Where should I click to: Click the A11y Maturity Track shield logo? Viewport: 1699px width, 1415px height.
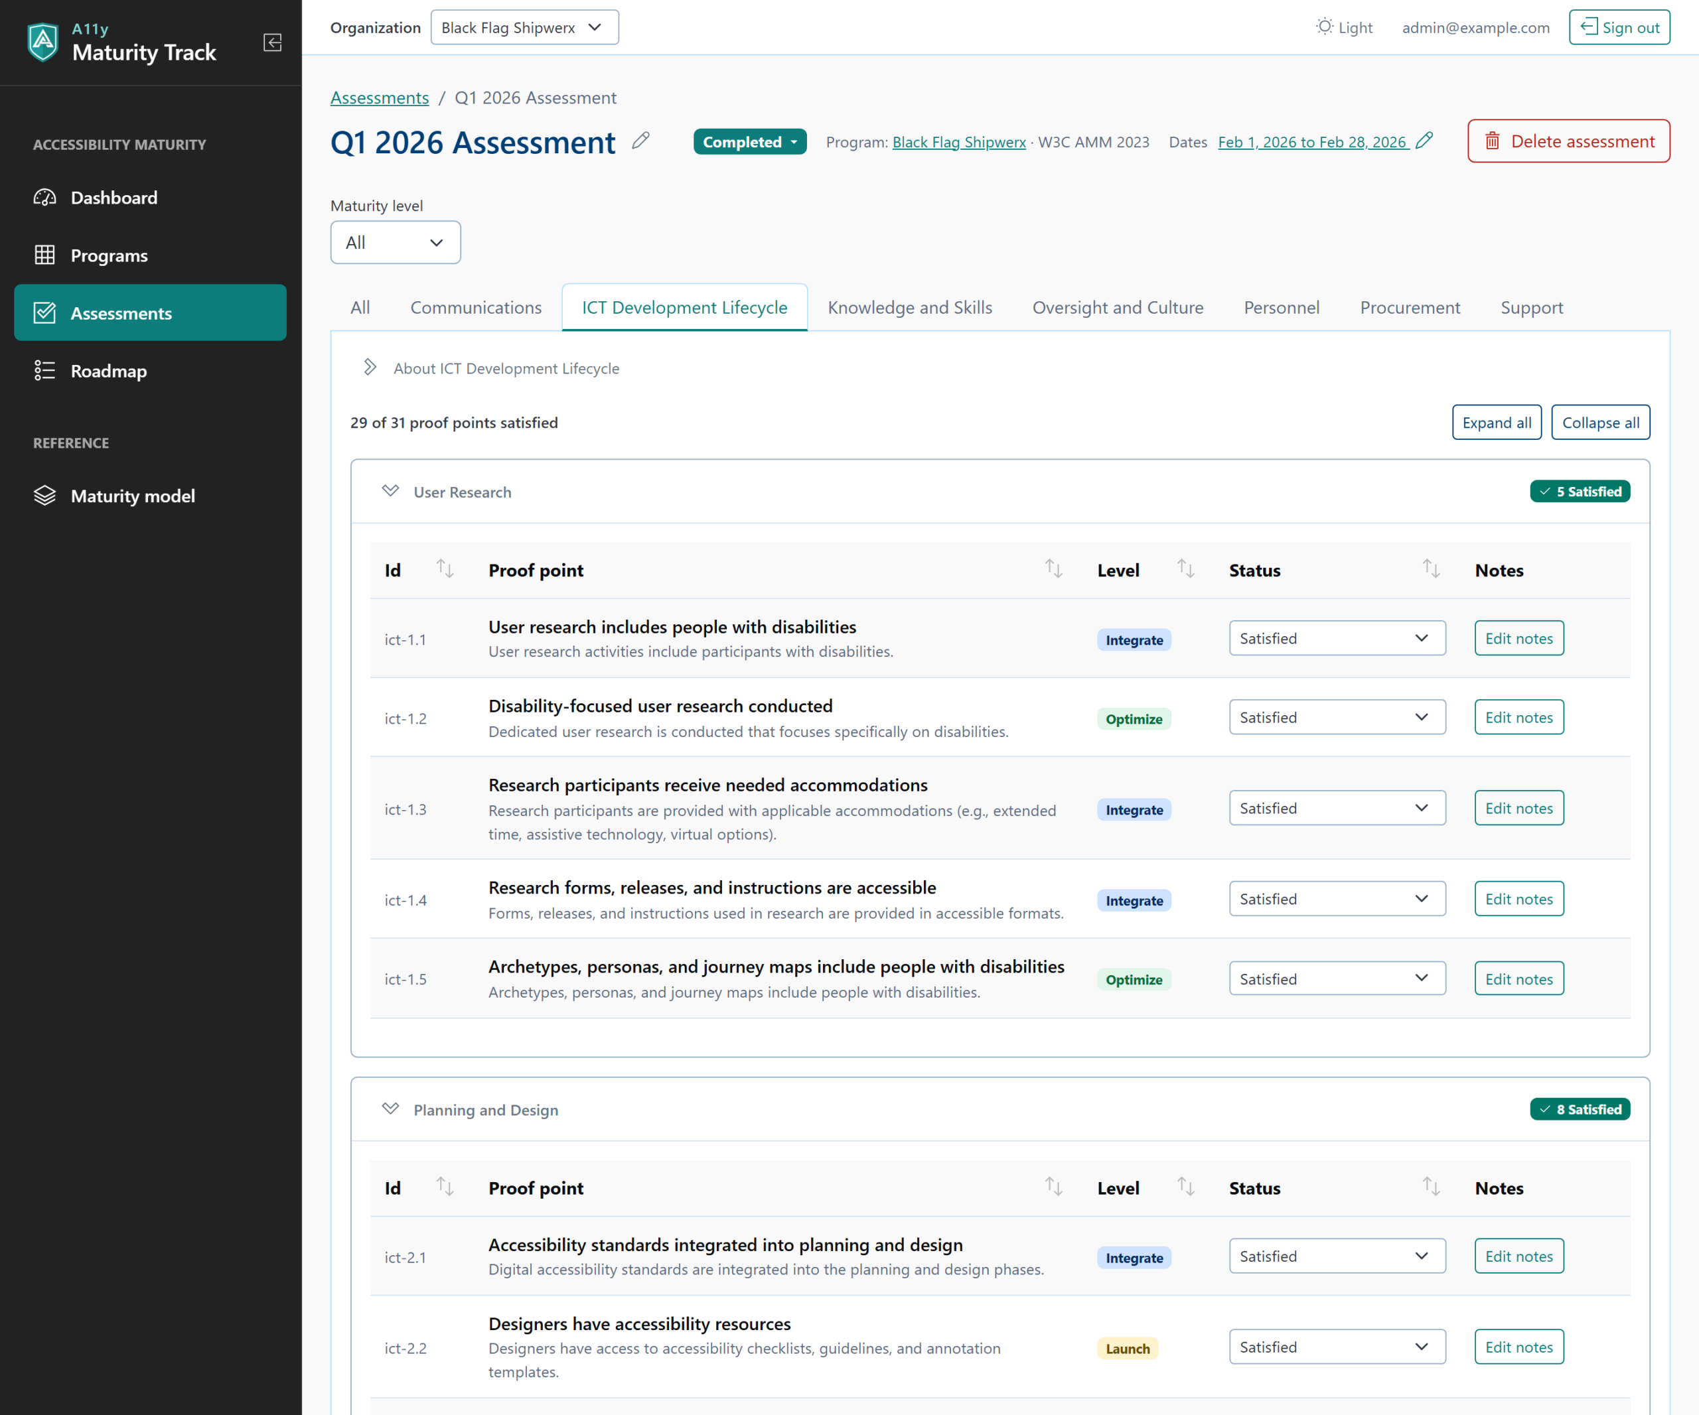click(43, 43)
